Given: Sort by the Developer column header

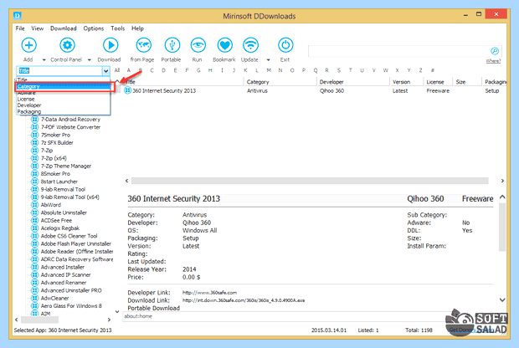Looking at the screenshot, I should pos(353,82).
